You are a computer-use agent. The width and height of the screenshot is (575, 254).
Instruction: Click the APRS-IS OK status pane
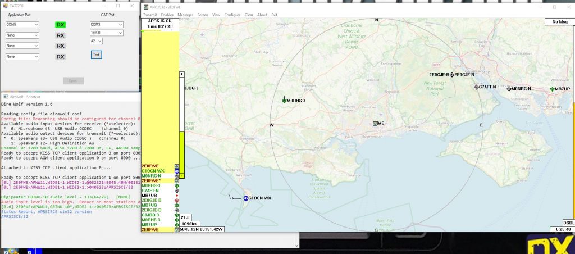[160, 24]
